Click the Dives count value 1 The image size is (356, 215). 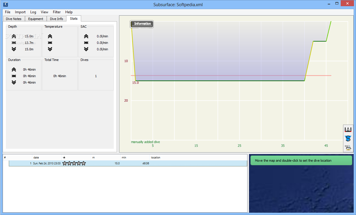[96, 76]
